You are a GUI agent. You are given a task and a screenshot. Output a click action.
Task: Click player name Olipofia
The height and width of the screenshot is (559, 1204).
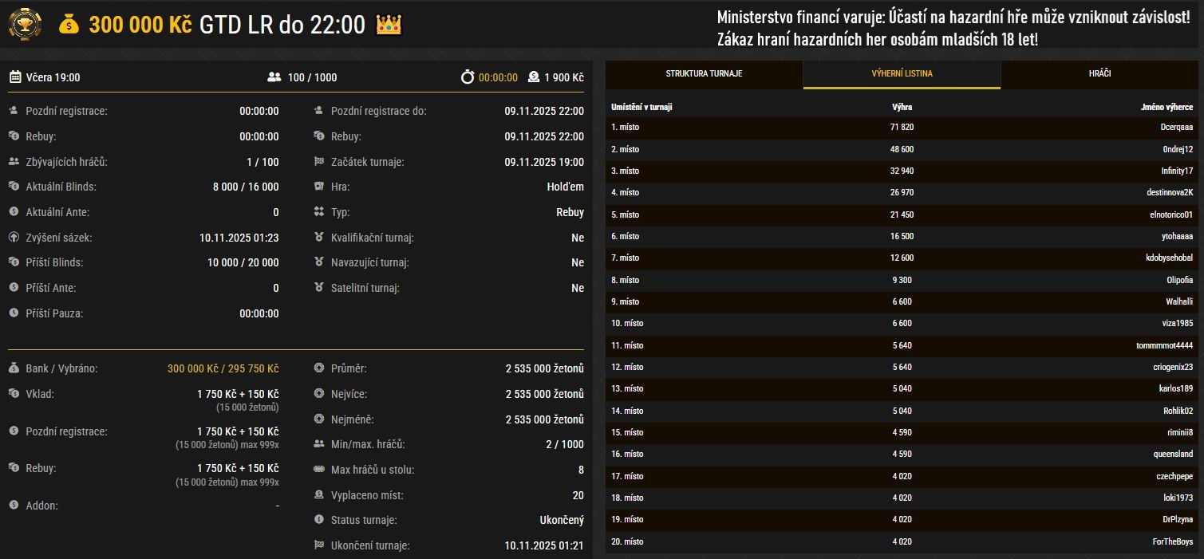[1180, 280]
